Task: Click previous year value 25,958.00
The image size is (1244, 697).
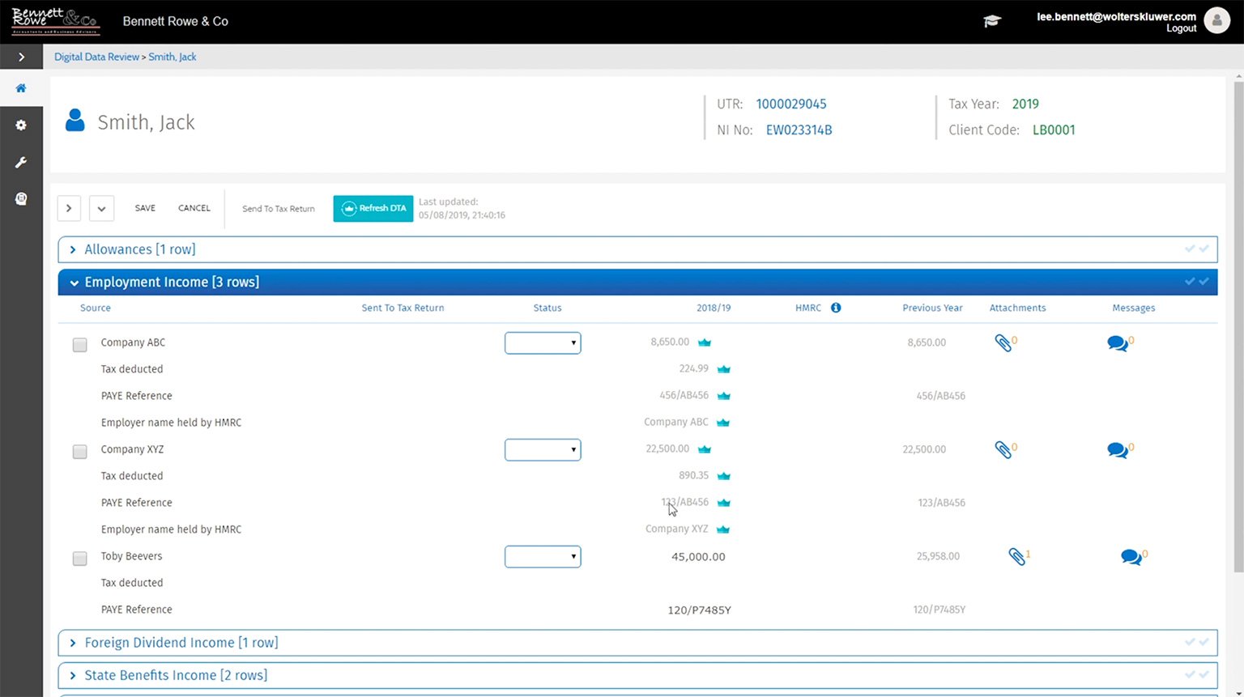Action: click(938, 556)
